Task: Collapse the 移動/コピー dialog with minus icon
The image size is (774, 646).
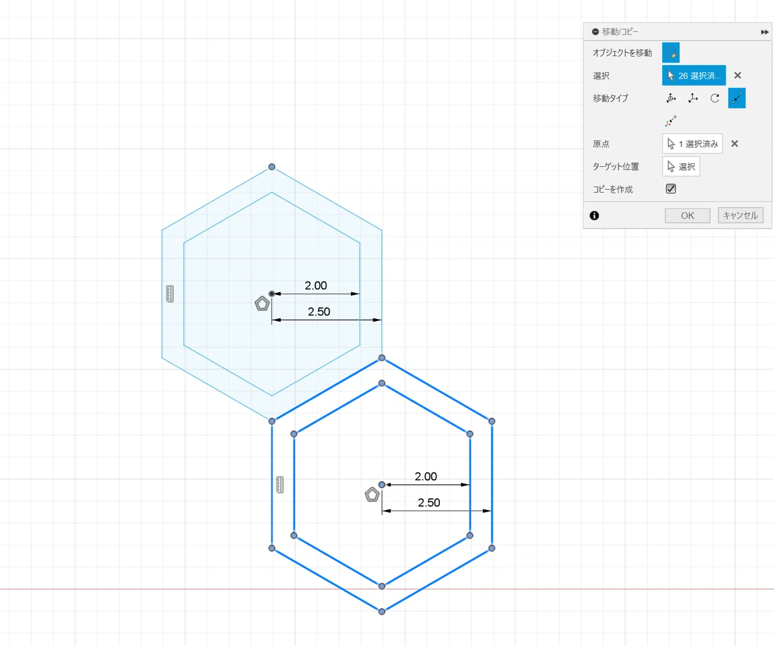Action: coord(595,32)
